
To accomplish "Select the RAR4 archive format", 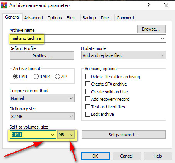I will click(42, 77).
